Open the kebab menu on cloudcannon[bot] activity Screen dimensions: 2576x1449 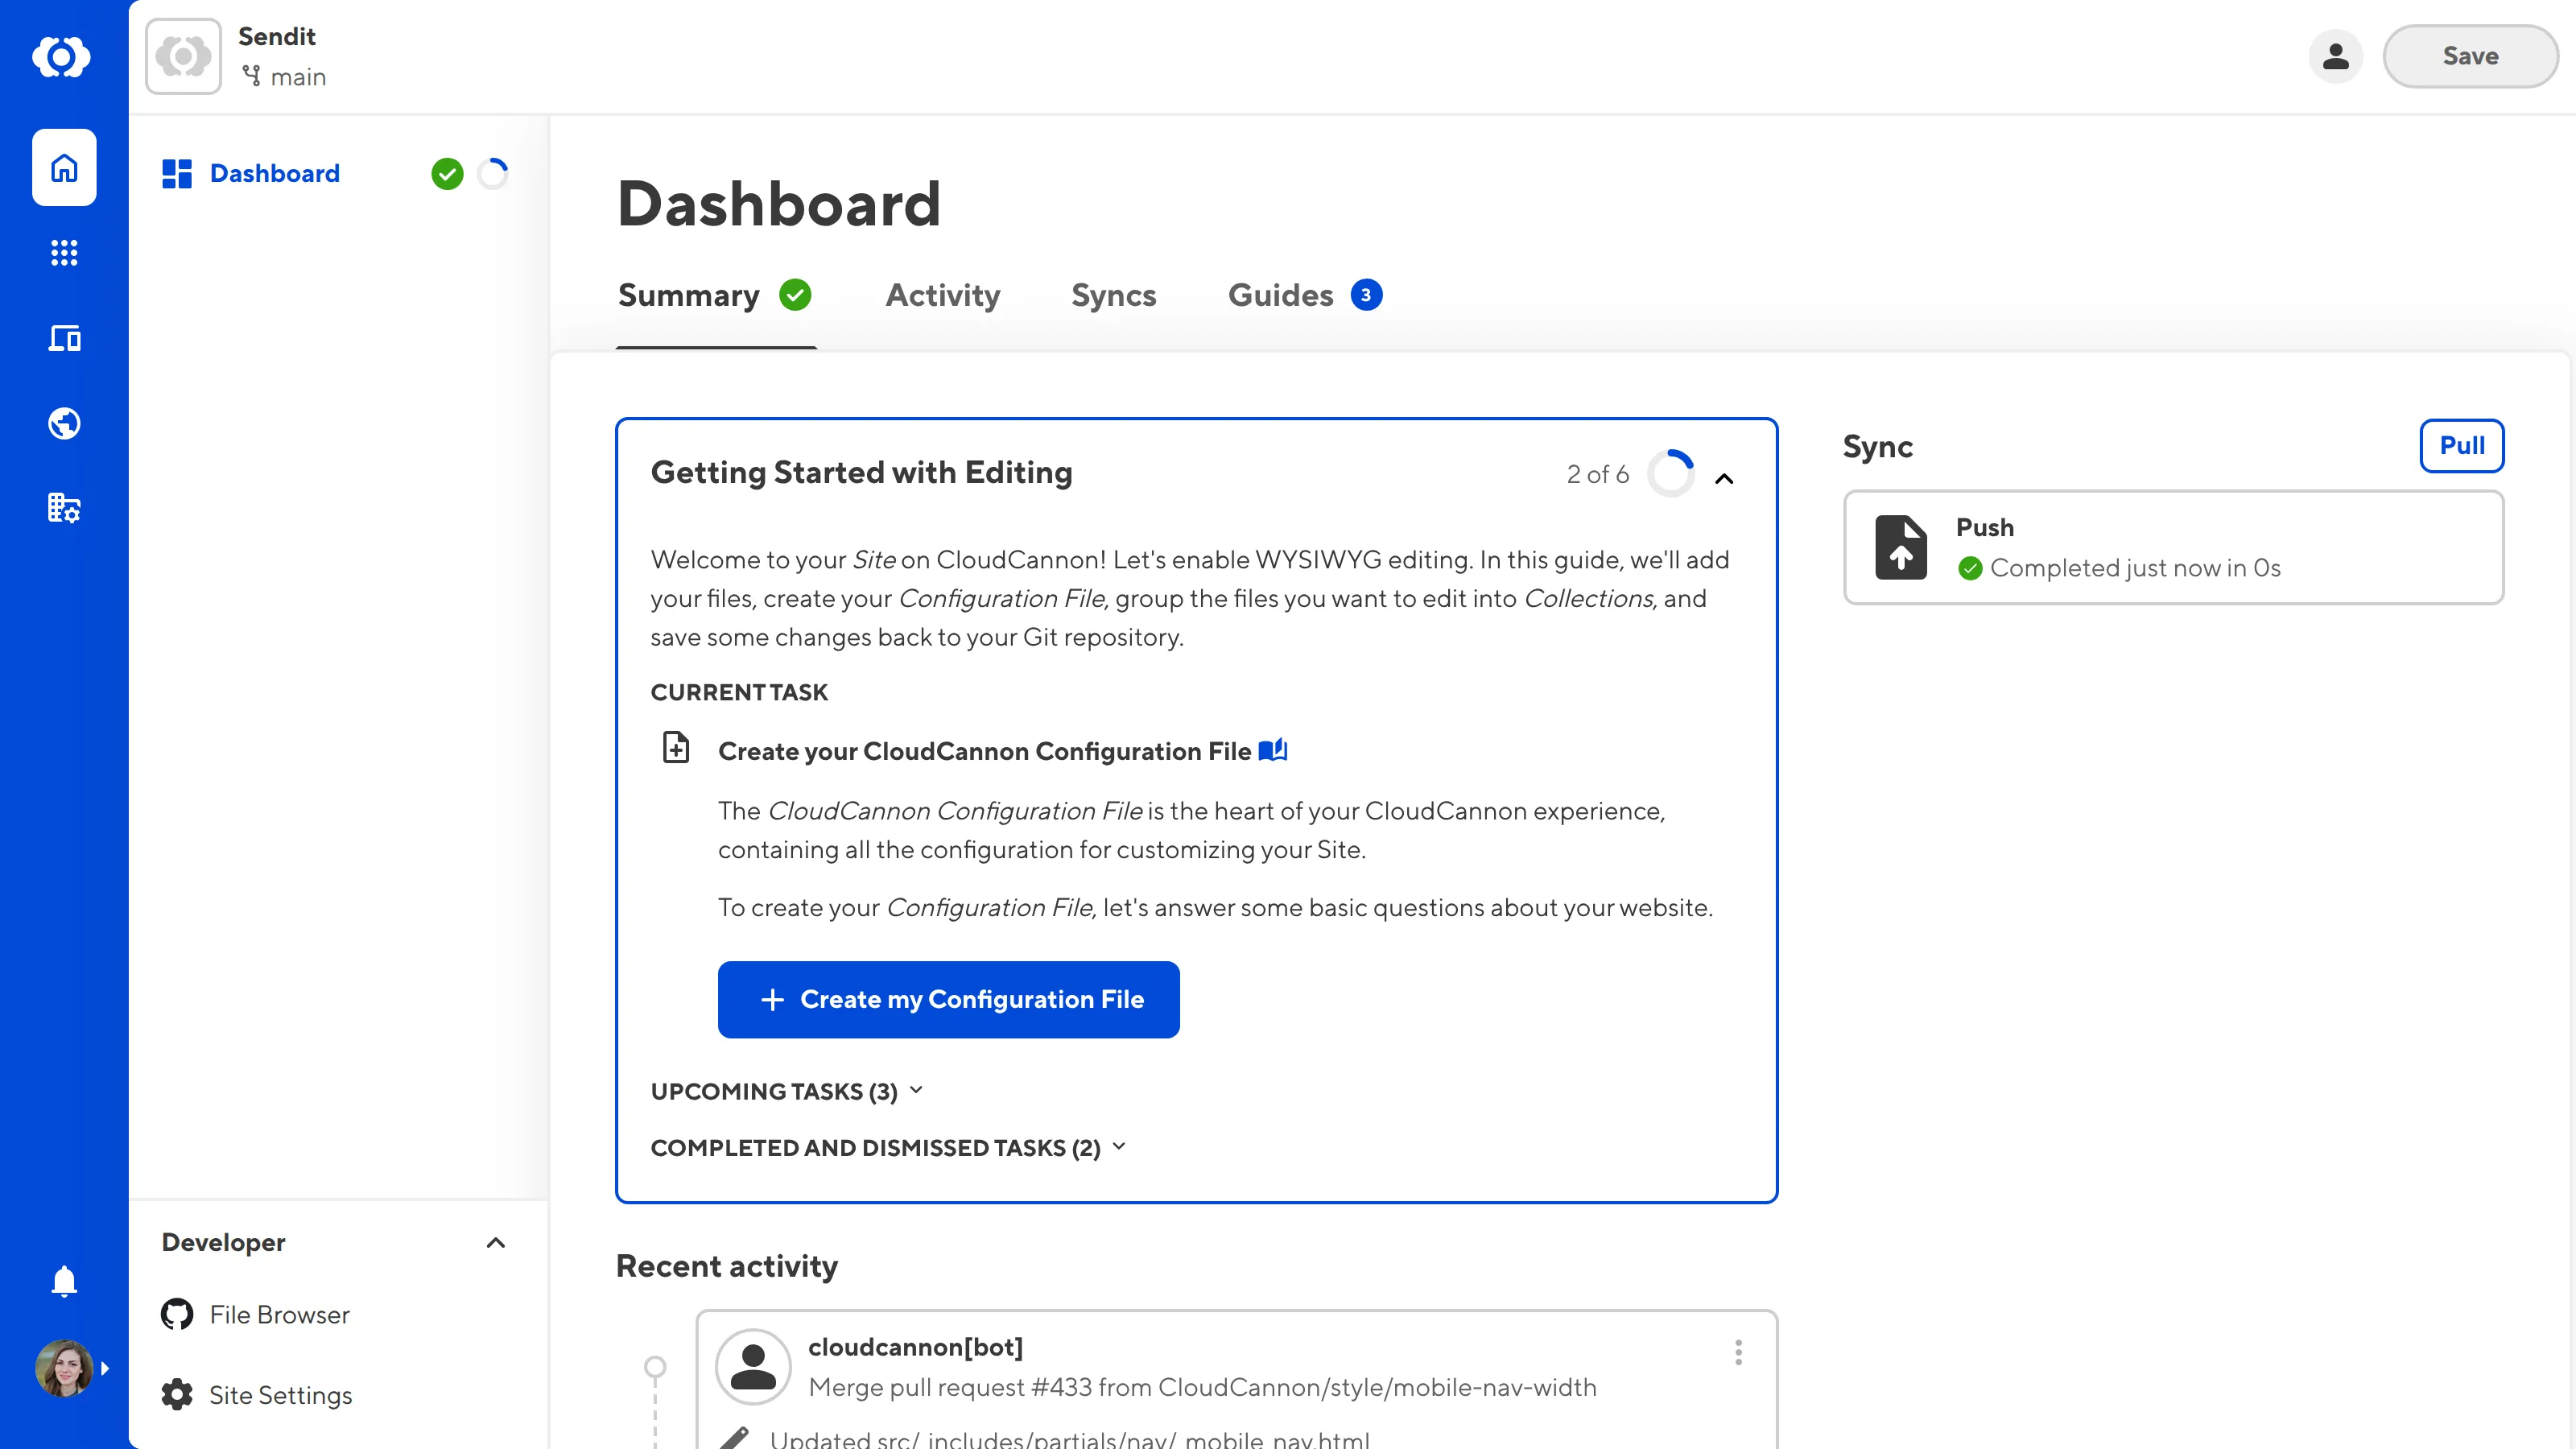pos(1738,1352)
